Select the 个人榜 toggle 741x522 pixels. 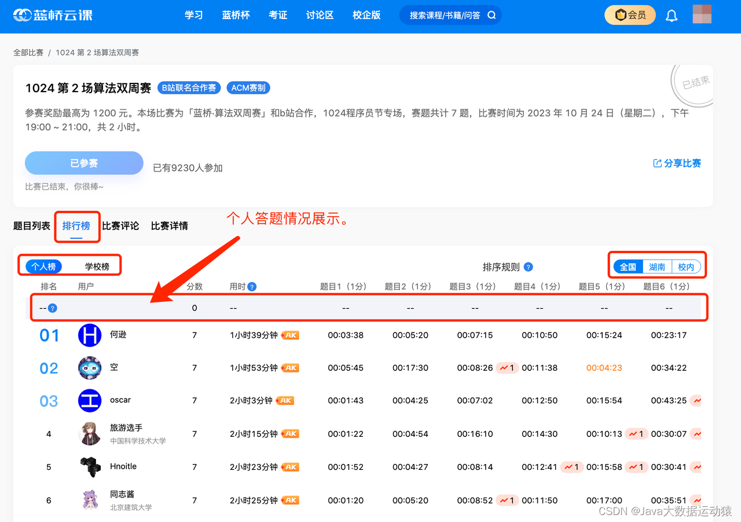click(x=43, y=267)
